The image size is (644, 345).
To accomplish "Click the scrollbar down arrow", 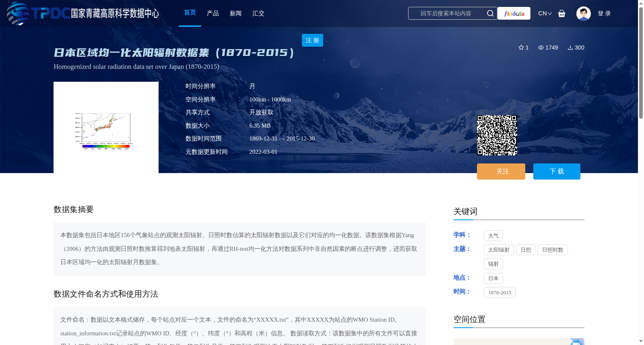I will click(641, 341).
